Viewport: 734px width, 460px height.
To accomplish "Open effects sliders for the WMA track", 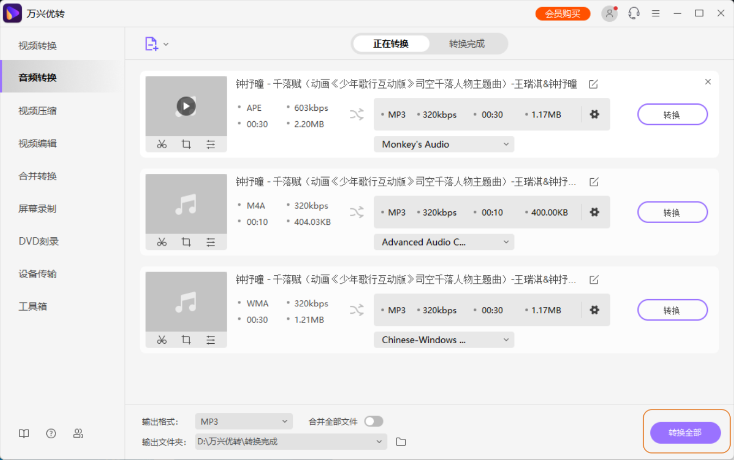I will 211,340.
